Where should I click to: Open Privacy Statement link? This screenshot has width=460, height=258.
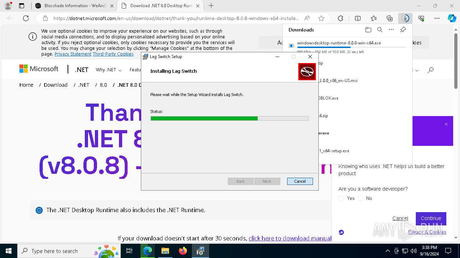[x=73, y=54]
